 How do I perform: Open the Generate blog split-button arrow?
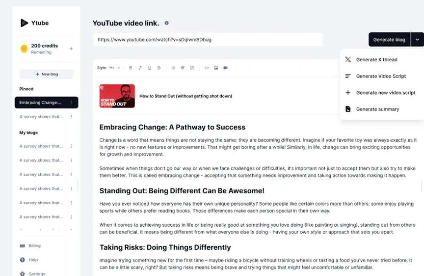pyautogui.click(x=417, y=39)
